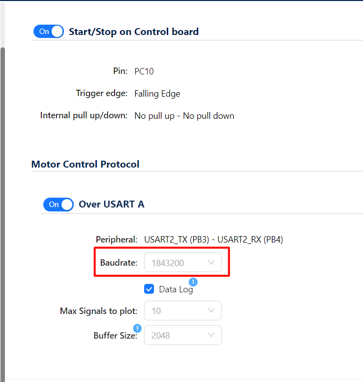Click the Motor Control Protocol section heading

point(85,164)
